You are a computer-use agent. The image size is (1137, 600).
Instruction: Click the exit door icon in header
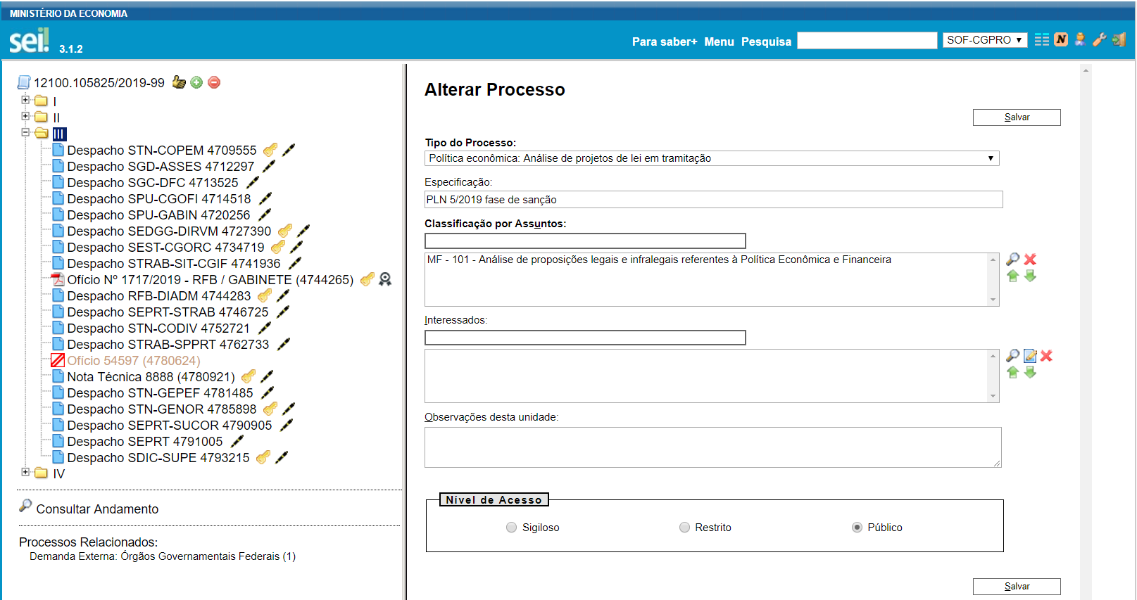1119,39
